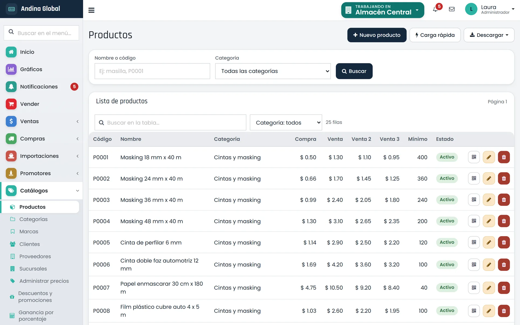520x325 pixels.
Task: Focus the Buscar en el menú field
Action: (41, 33)
